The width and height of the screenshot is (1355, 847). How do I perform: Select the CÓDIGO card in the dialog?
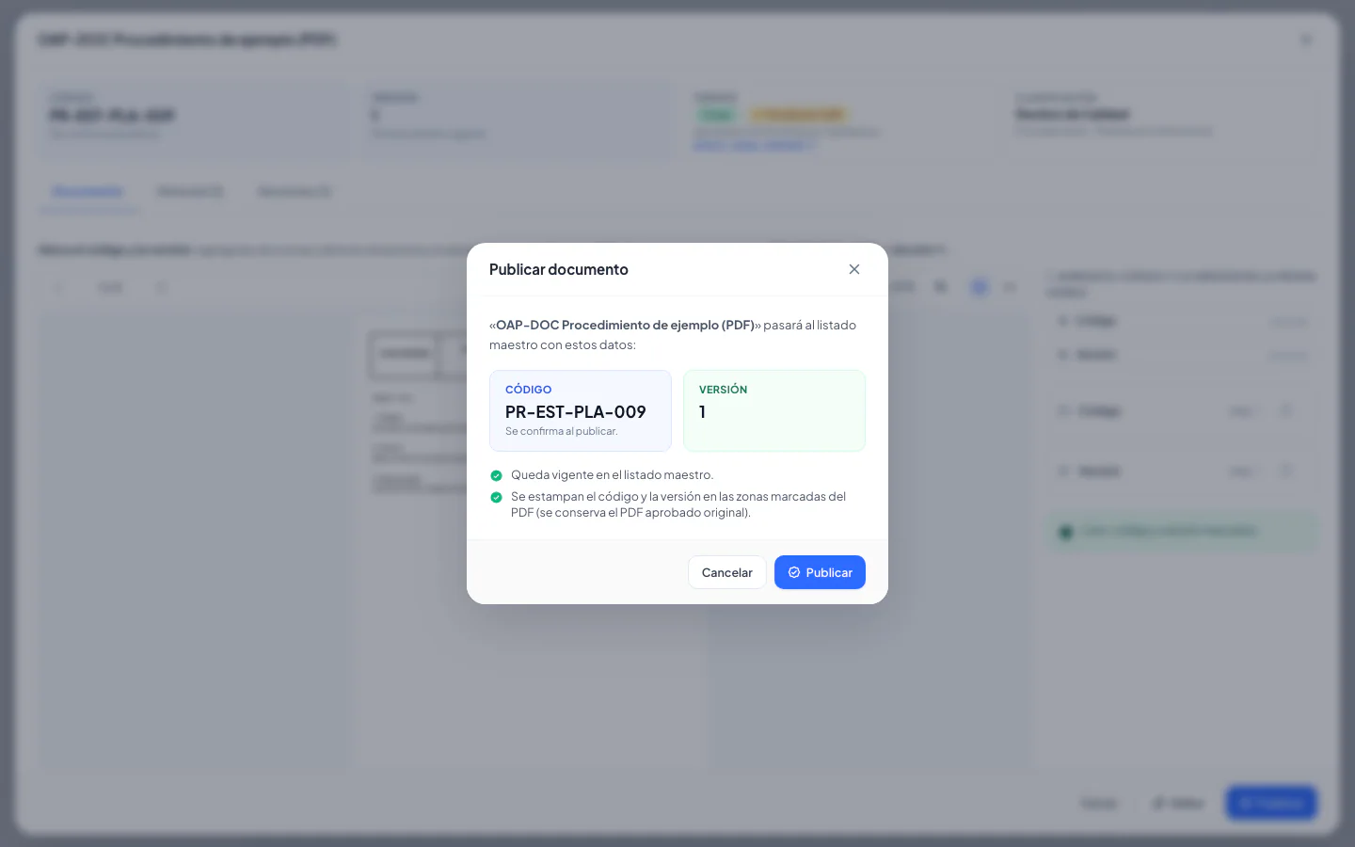581,410
